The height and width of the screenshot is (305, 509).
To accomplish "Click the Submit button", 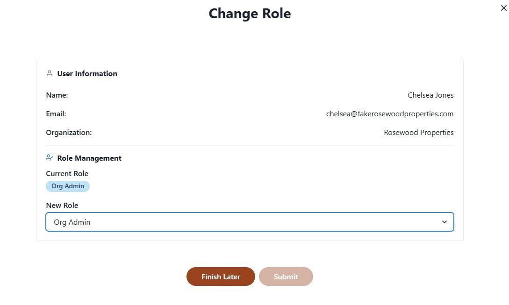I will (x=286, y=277).
